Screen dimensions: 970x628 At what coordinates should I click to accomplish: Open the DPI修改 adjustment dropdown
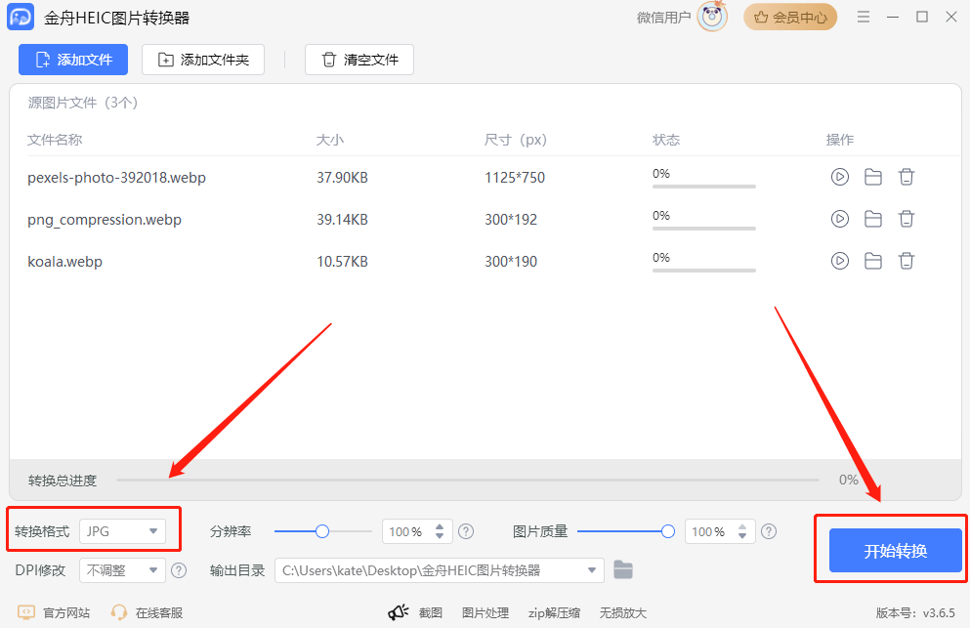coord(122,569)
